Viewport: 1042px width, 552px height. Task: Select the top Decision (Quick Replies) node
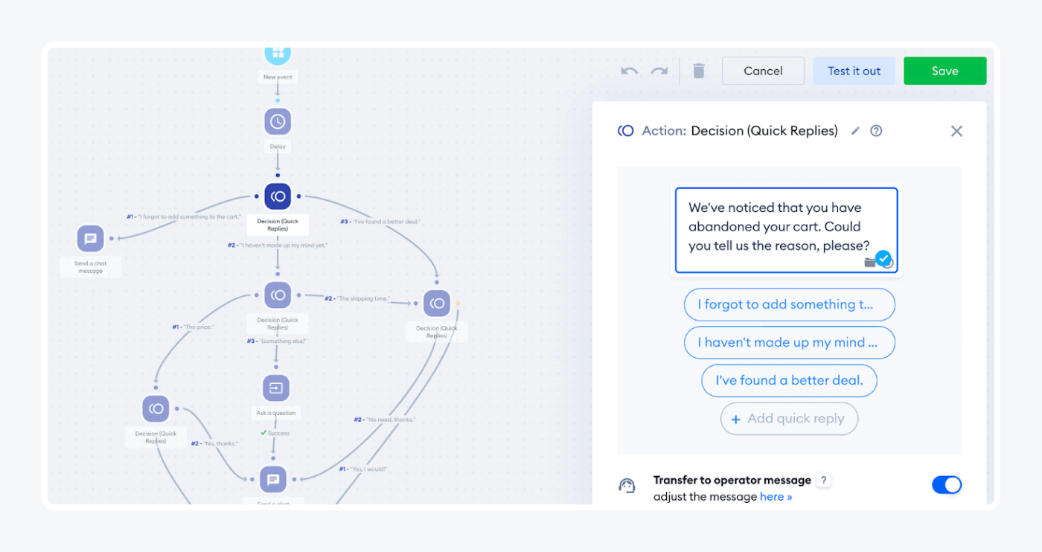click(277, 196)
